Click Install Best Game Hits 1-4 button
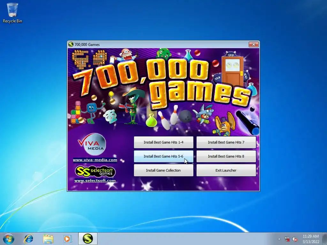 point(163,142)
